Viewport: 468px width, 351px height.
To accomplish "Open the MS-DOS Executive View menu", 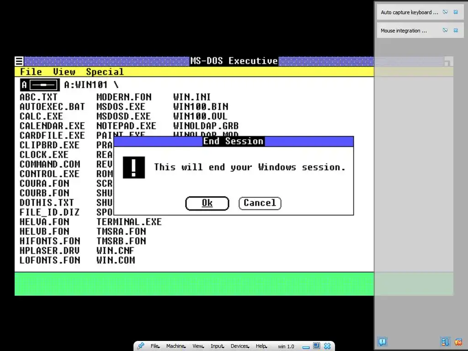I will (x=64, y=72).
